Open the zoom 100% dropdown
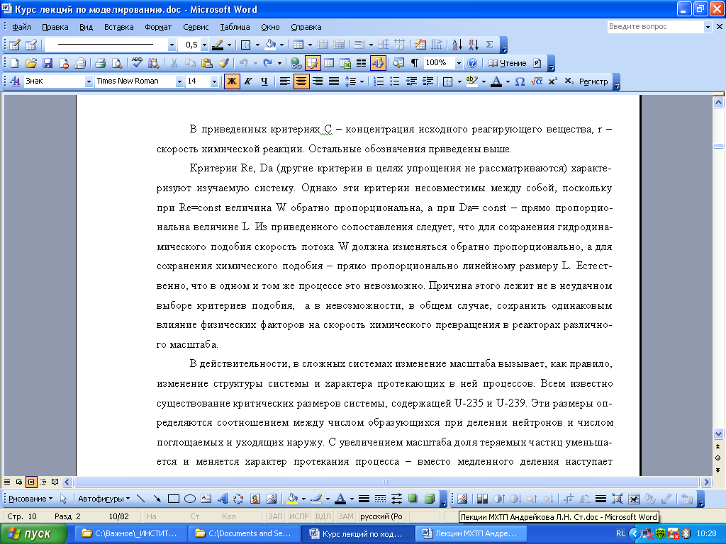 [x=459, y=63]
